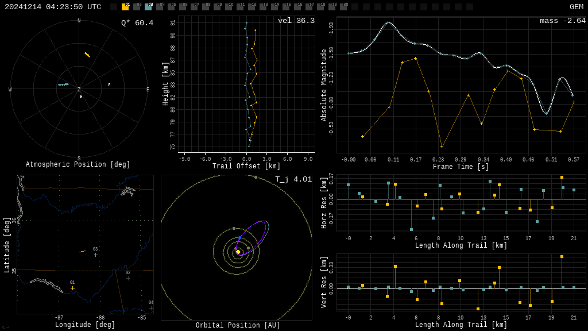Toggle the teal camera 03 indicator
This screenshot has width=588, height=331.
tap(148, 7)
